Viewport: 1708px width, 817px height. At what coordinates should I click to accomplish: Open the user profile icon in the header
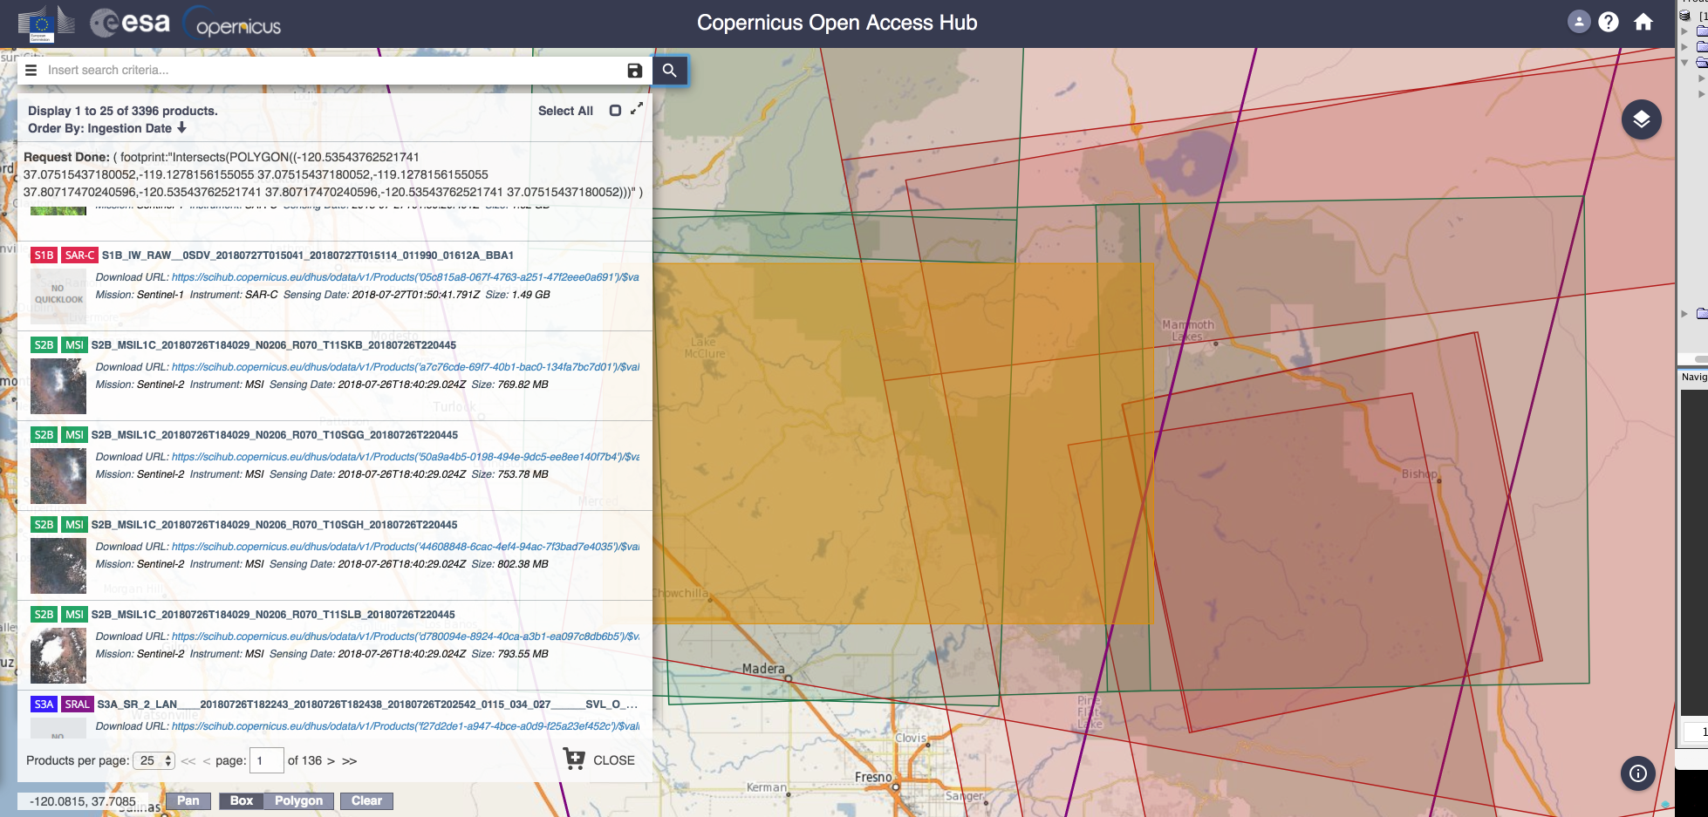click(x=1579, y=22)
